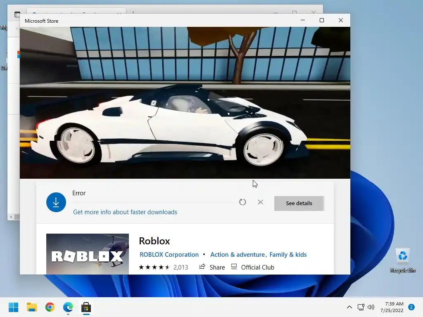
Task: Click the volume speaker icon in tray
Action: click(371, 307)
